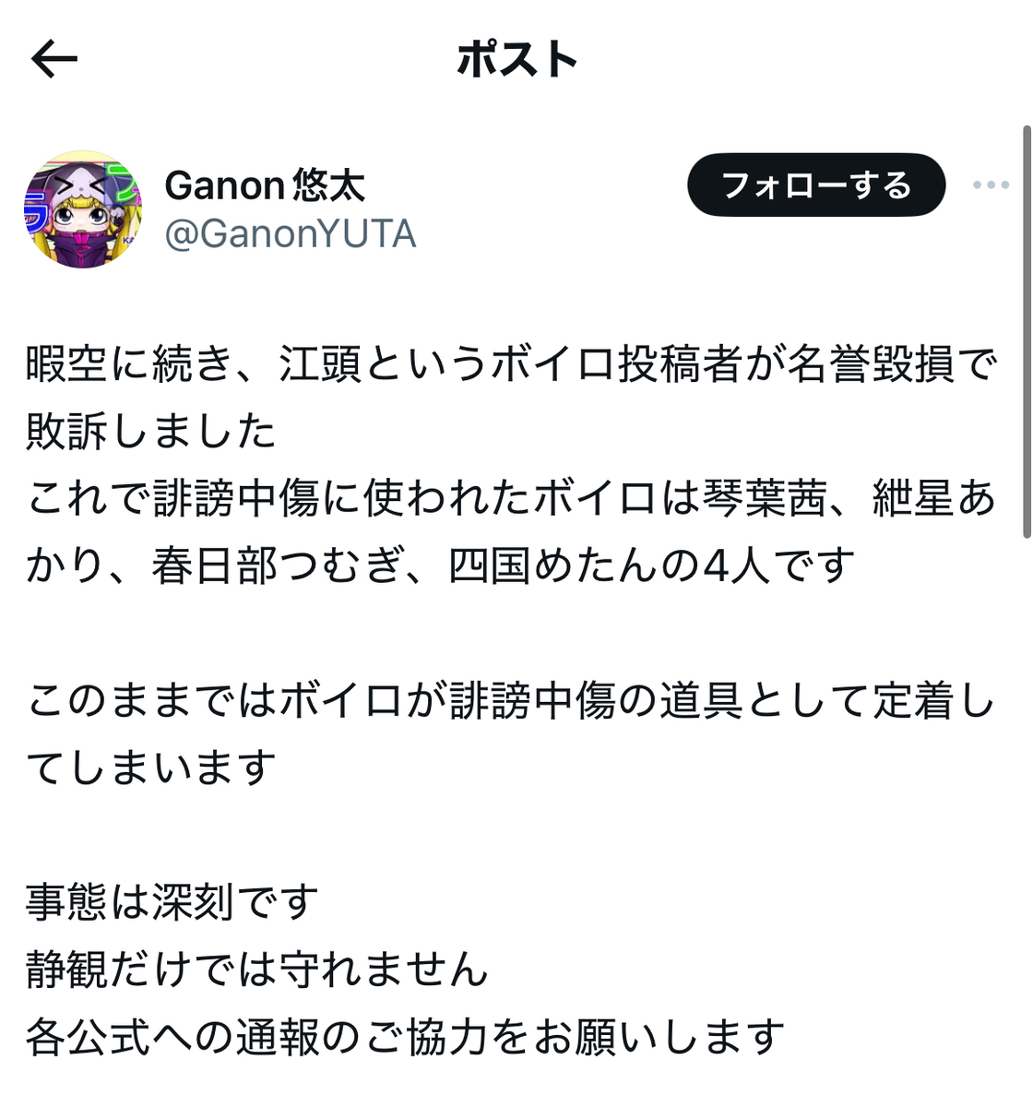
Task: Click the line beginning これで誹謗中傷に使われた
Action: pyautogui.click(x=512, y=499)
